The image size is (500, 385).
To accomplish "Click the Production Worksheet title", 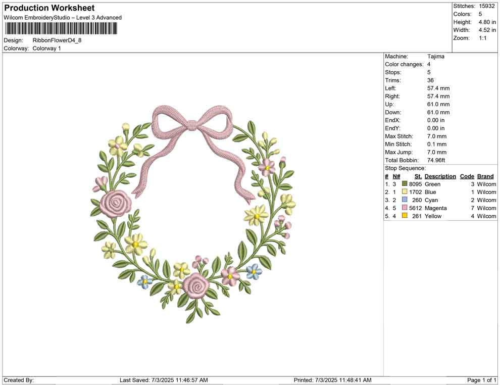I will pos(49,8).
